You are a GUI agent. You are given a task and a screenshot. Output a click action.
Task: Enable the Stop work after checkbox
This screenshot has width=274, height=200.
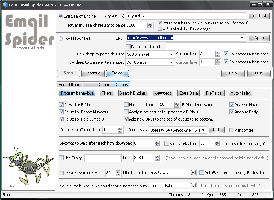pos(167,143)
